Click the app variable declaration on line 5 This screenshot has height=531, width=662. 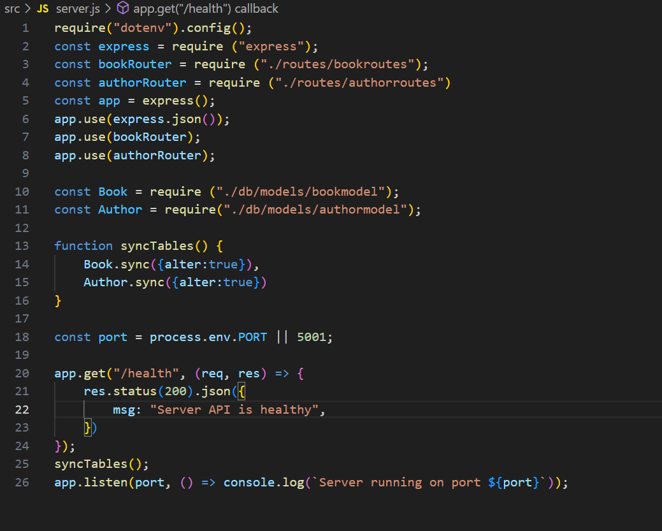coord(110,101)
